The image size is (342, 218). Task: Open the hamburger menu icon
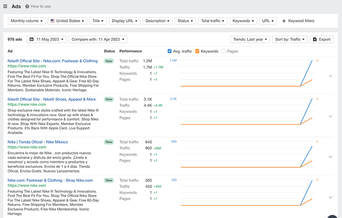coord(5,6)
